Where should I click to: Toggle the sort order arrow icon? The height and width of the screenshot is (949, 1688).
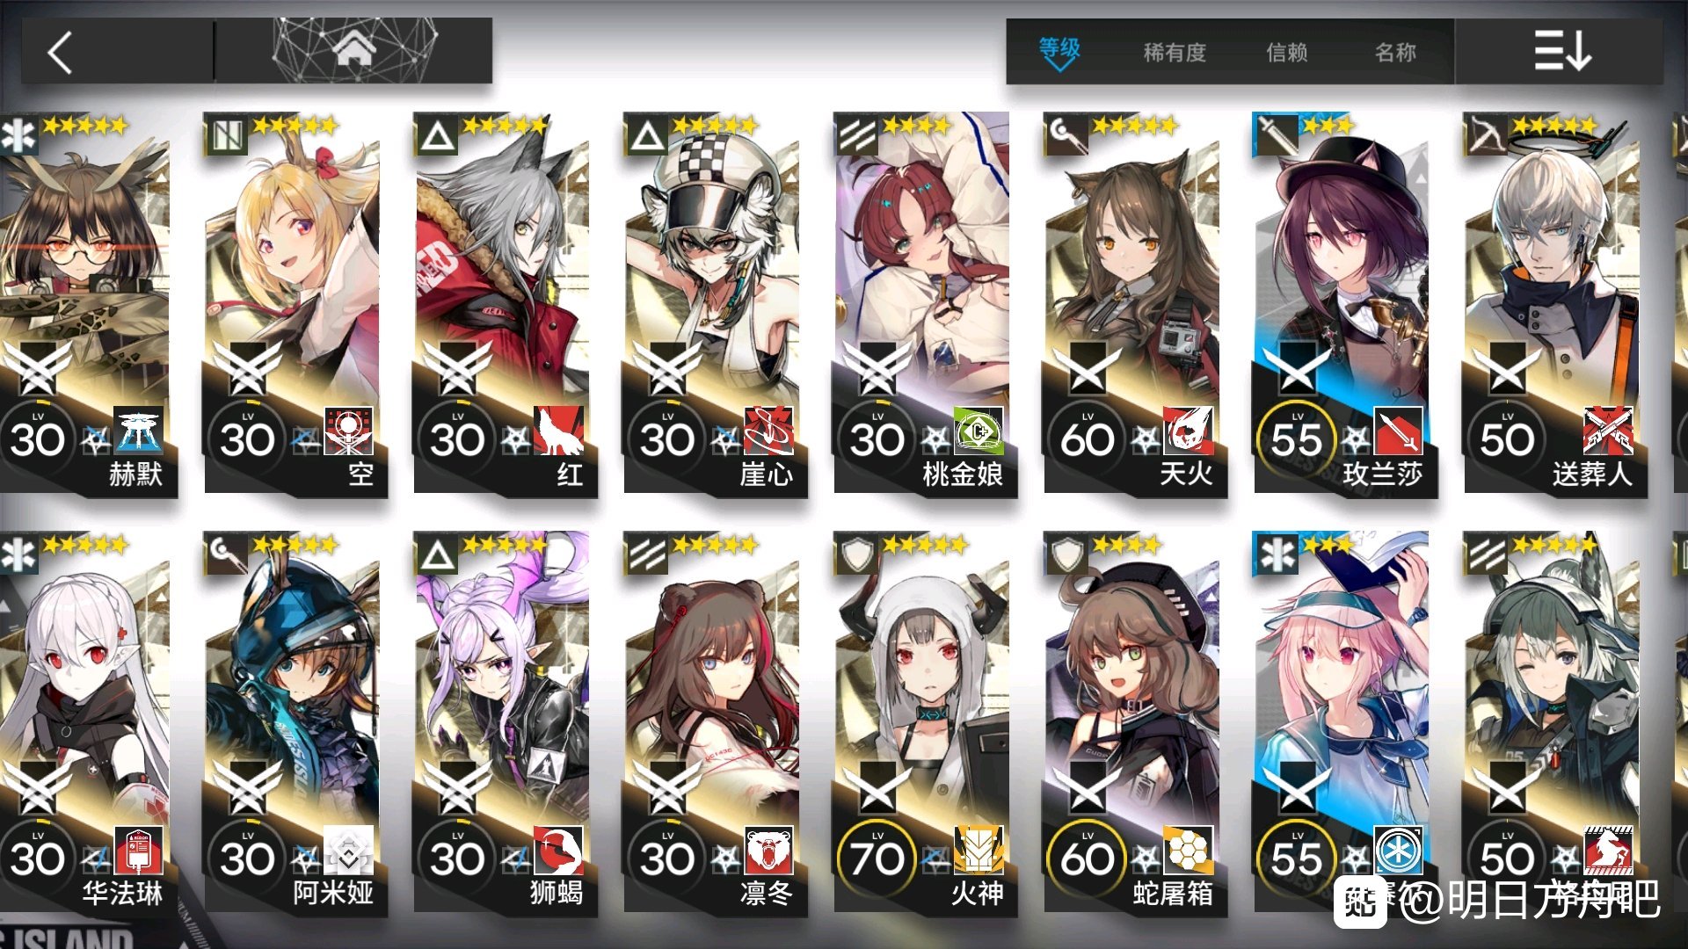tap(1562, 52)
